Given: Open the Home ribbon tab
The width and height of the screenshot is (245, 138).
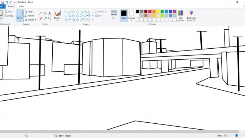Looking at the screenshot, I should (11, 7).
